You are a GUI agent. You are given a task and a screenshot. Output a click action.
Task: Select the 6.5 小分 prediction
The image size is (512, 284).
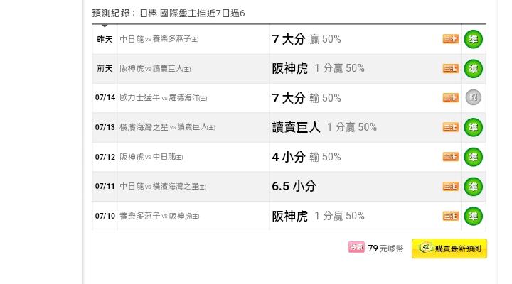pyautogui.click(x=294, y=187)
